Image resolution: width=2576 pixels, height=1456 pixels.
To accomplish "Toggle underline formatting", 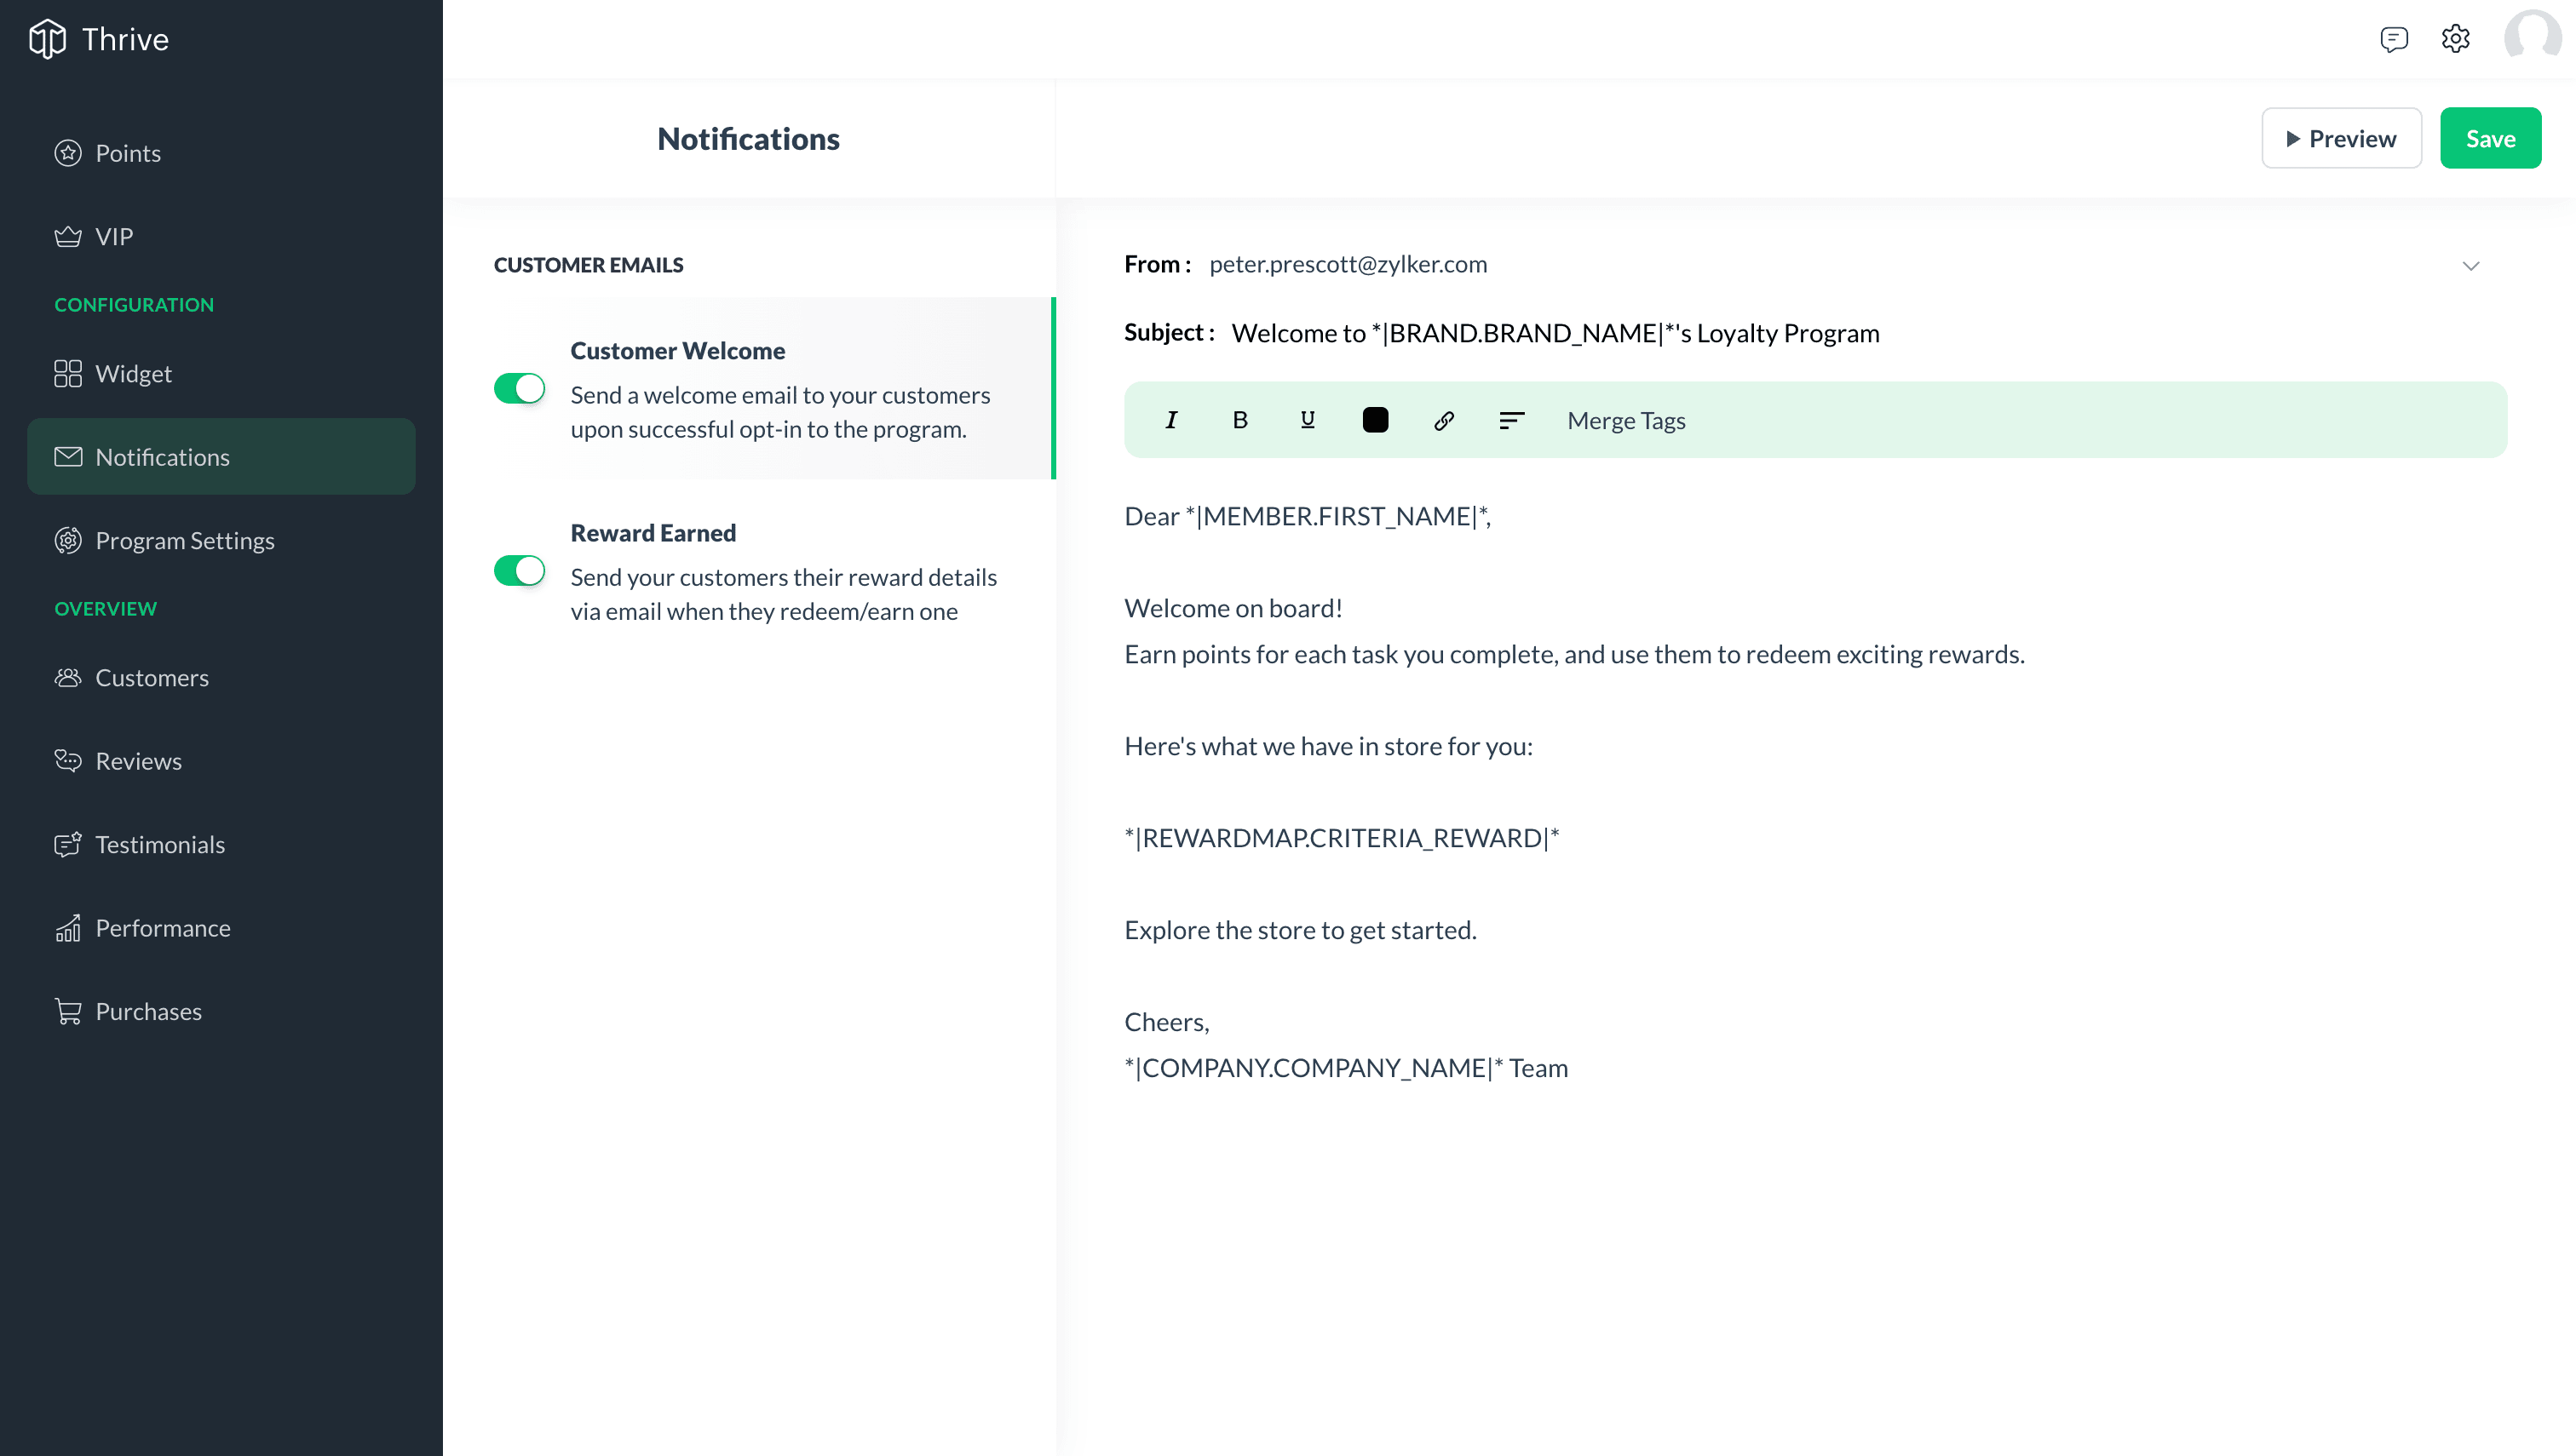I will [x=1307, y=419].
